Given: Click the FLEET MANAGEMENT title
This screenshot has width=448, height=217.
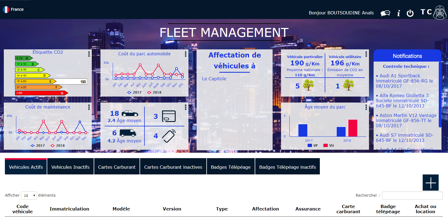Looking at the screenshot, I should point(224,33).
